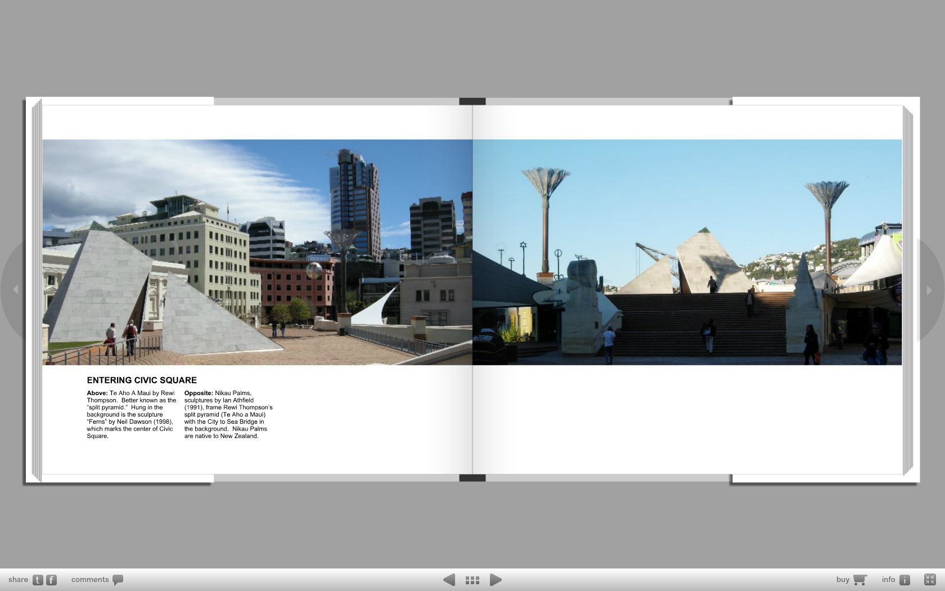Click the info 'i' icon
945x591 pixels.
pyautogui.click(x=904, y=580)
